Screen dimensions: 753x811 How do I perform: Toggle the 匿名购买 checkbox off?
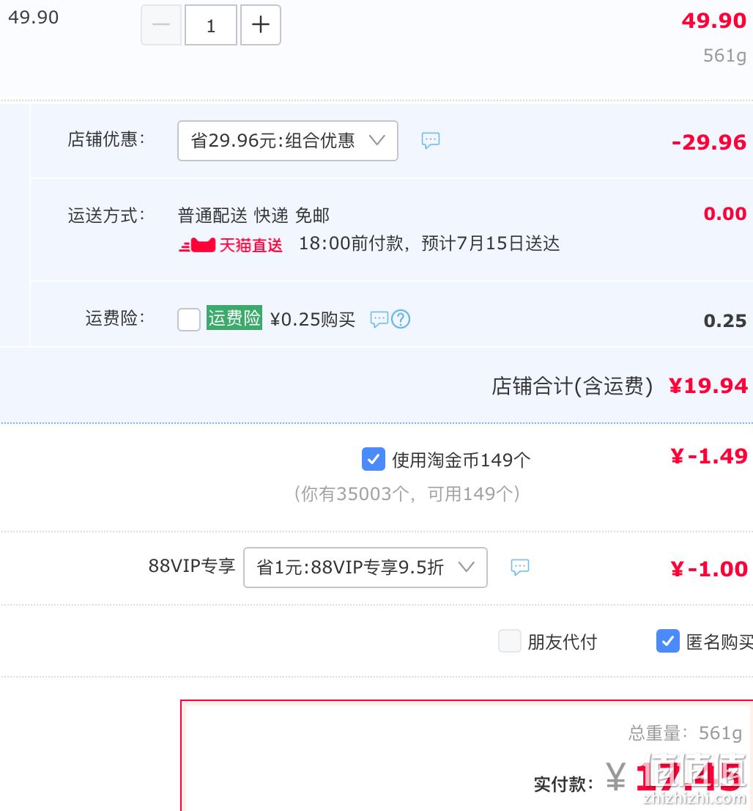[x=668, y=641]
